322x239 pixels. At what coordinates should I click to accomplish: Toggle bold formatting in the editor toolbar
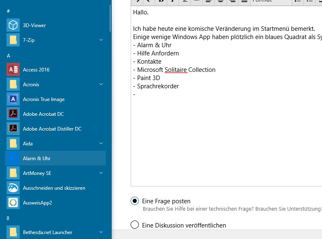coord(161,1)
